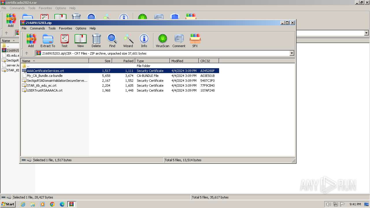Select AAACertificateServices.crt file
The width and height of the screenshot is (370, 208).
point(120,71)
